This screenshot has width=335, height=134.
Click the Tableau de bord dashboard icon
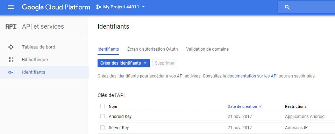point(11,47)
